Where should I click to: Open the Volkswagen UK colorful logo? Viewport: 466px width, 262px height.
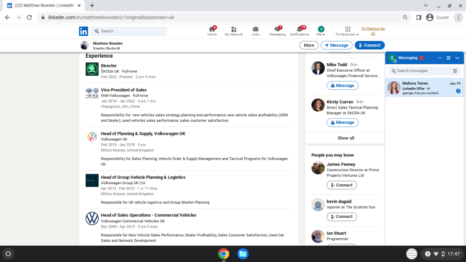point(92,137)
